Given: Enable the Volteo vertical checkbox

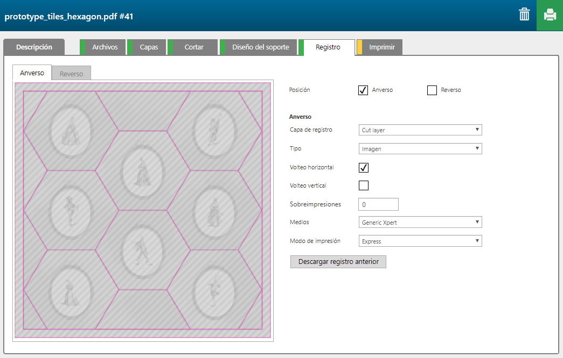Looking at the screenshot, I should click(x=364, y=186).
